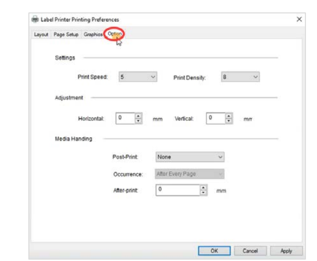Screen dimensions: 317x261
Task: Increase the Horizontal adjustment with up arrow
Action: (x=138, y=116)
